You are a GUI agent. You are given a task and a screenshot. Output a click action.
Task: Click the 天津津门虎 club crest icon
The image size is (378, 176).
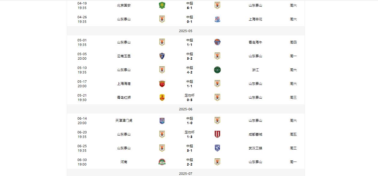(x=162, y=121)
